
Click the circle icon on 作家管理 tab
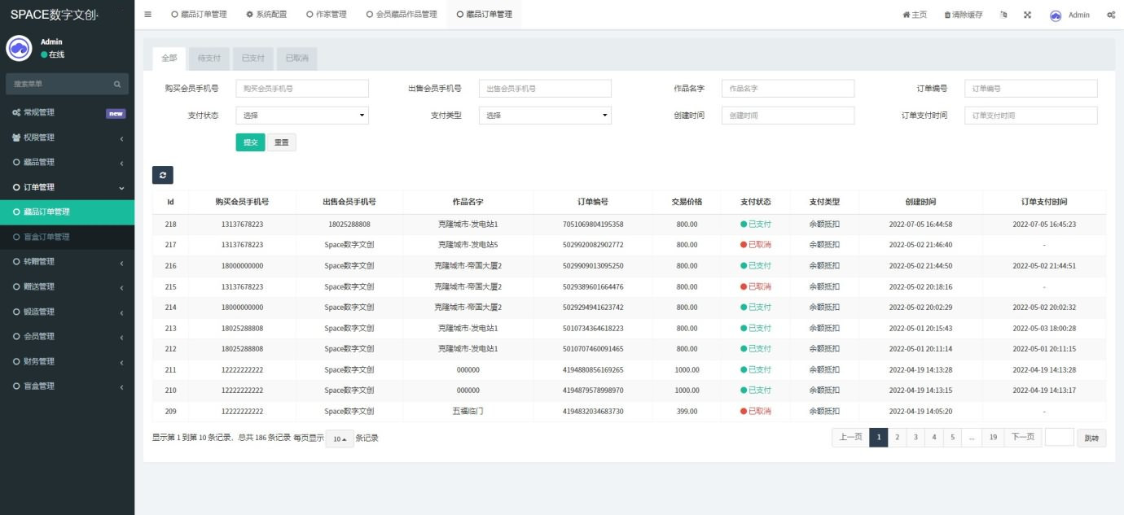point(310,15)
